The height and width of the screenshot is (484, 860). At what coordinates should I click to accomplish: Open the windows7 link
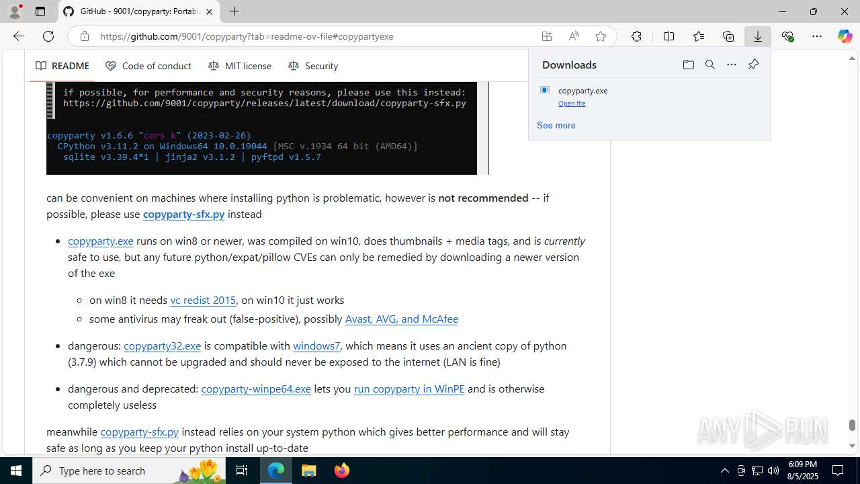pyautogui.click(x=316, y=346)
